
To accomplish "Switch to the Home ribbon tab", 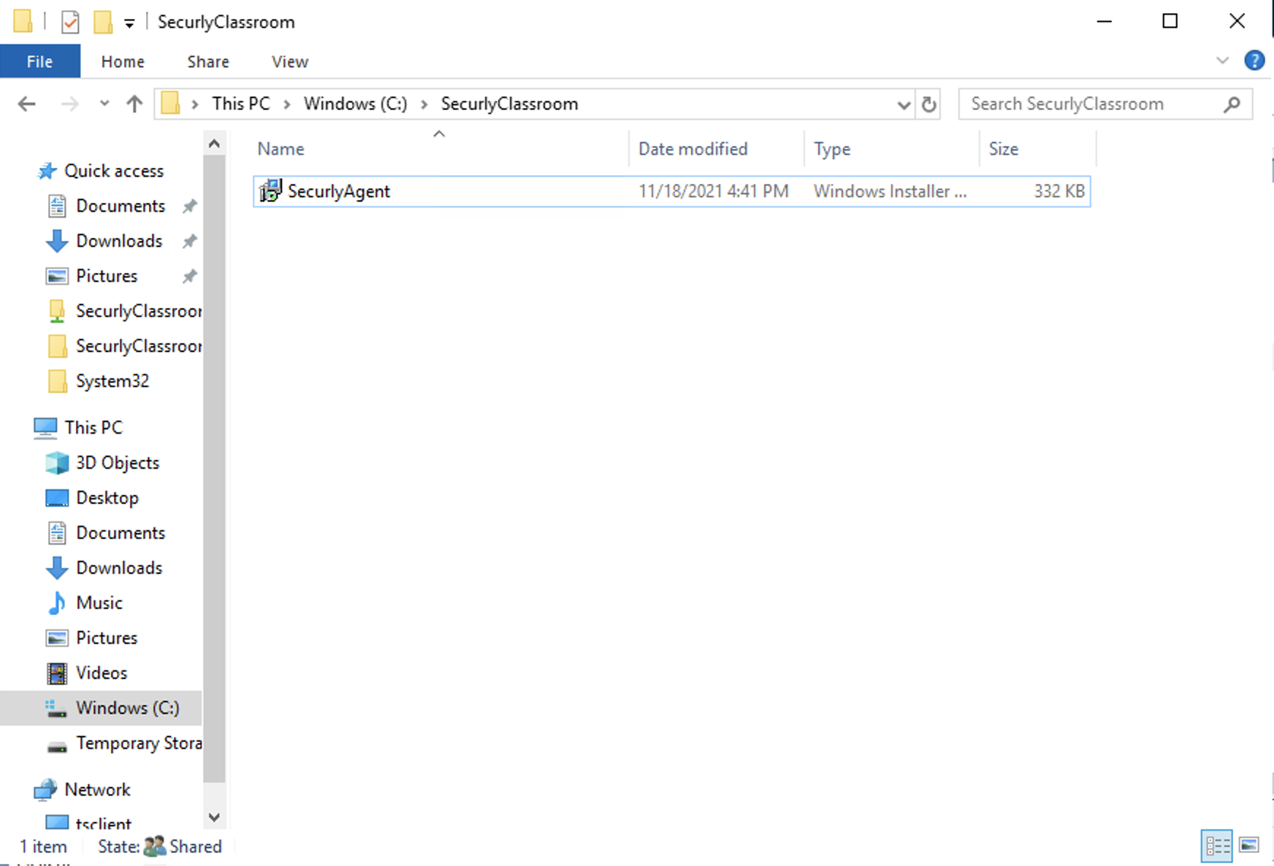I will [x=123, y=61].
